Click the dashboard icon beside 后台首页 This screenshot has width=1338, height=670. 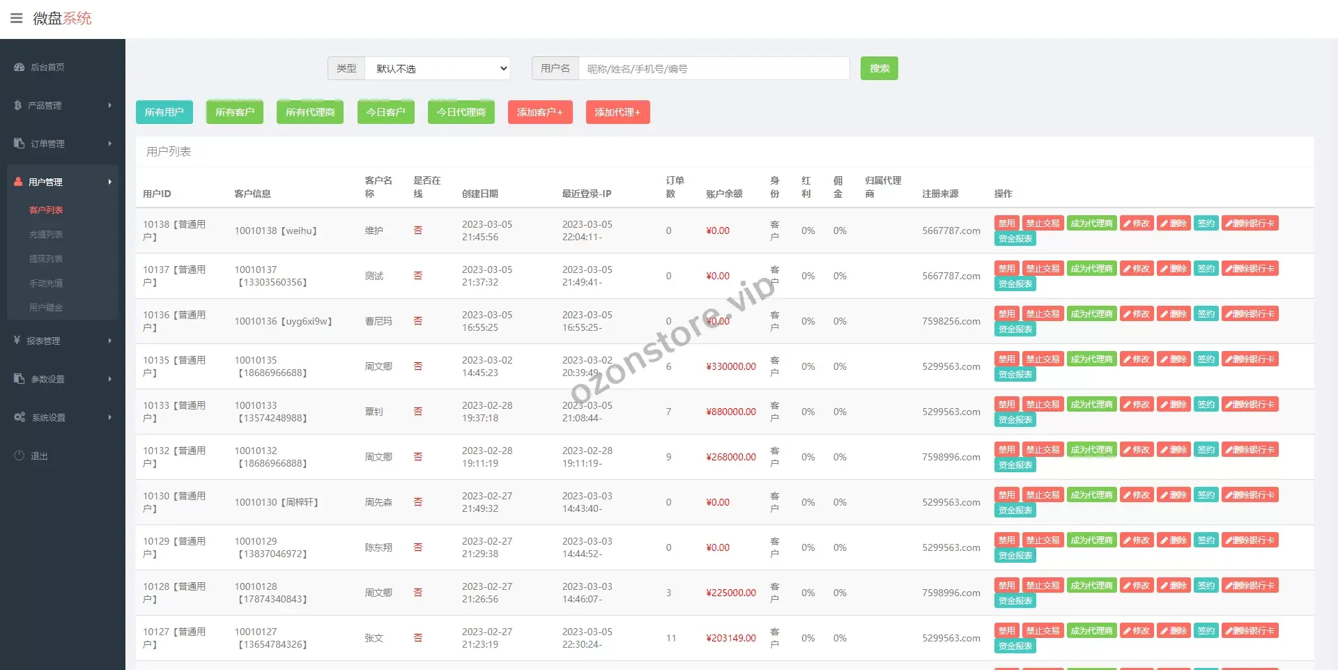(x=19, y=68)
